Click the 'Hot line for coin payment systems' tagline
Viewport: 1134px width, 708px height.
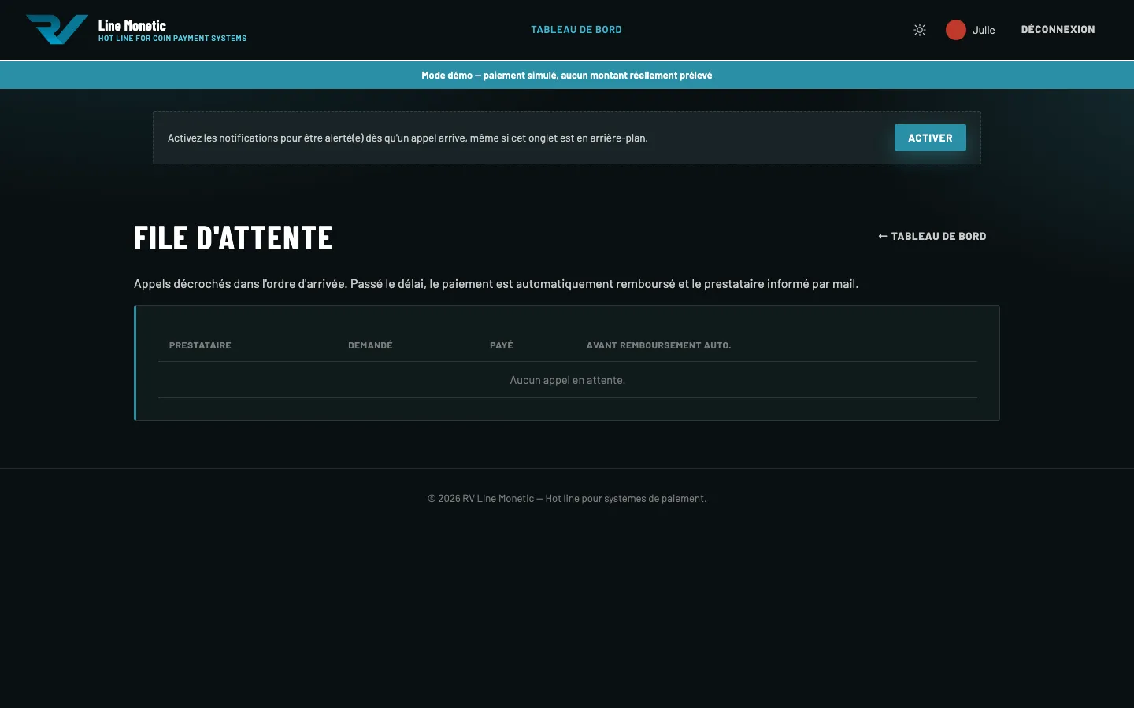[x=172, y=38]
